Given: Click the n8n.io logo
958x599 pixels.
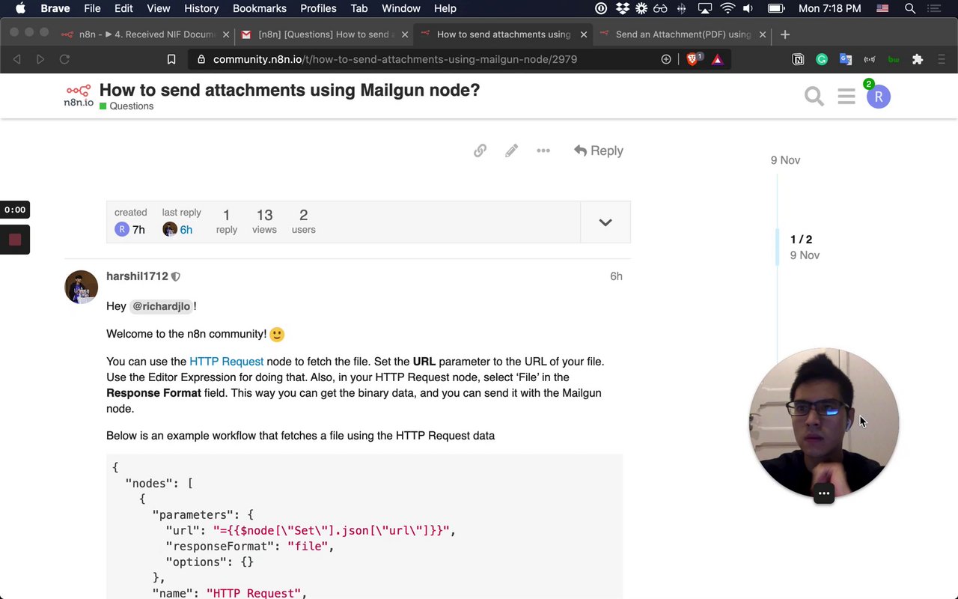Looking at the screenshot, I should 78,96.
